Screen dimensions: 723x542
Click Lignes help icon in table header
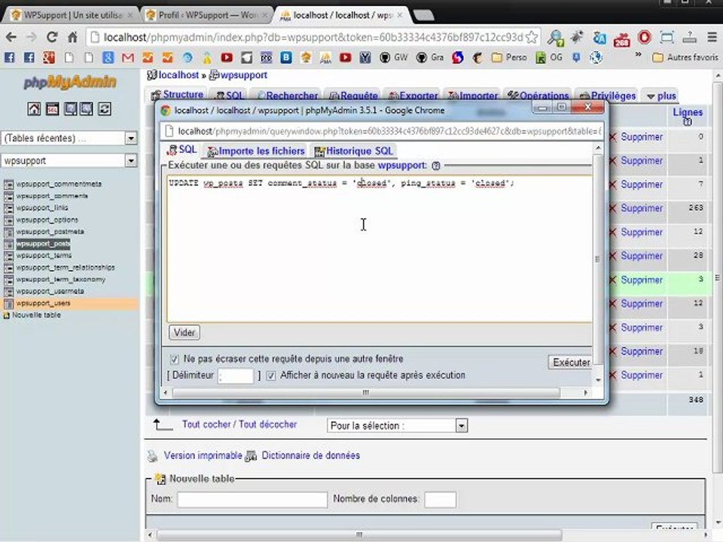coord(688,122)
